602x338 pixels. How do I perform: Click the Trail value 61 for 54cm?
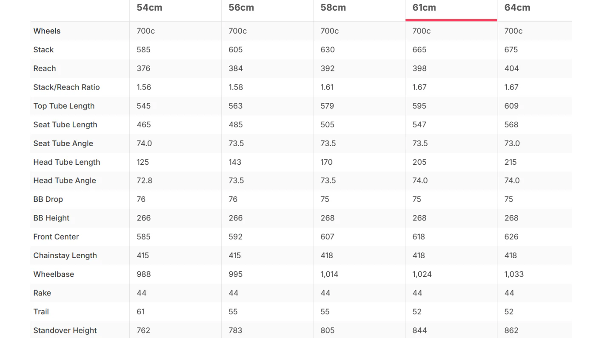coord(141,311)
